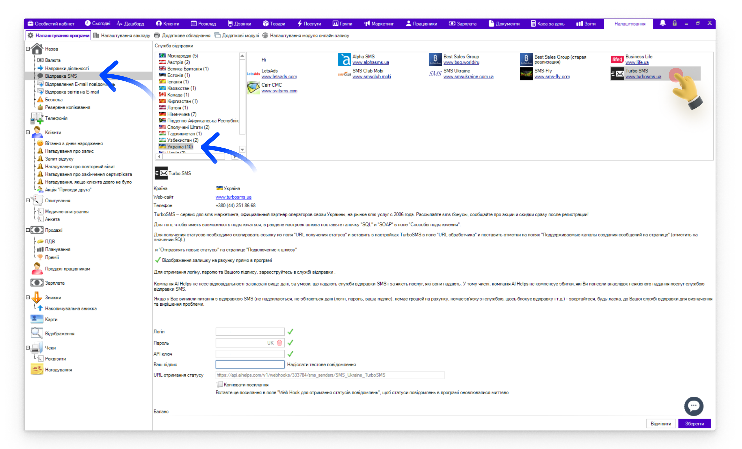The height and width of the screenshot is (449, 742).
Task: Open Безпека security settings
Action: (x=54, y=100)
